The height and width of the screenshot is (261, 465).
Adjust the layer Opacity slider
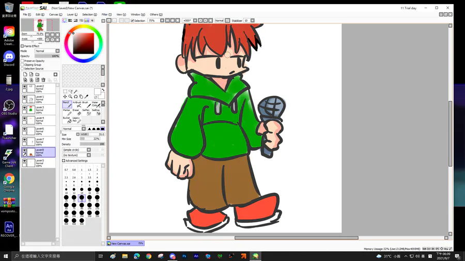[47, 56]
